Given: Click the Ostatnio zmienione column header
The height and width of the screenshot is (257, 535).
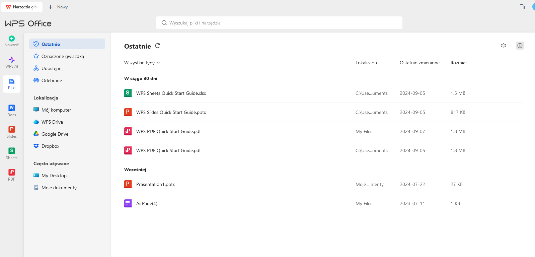Looking at the screenshot, I should click(x=419, y=63).
